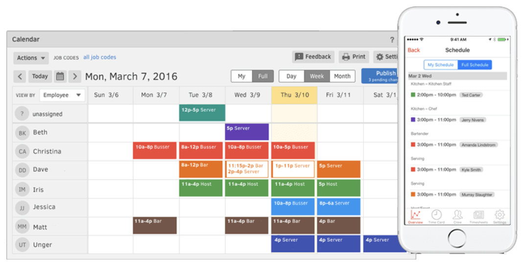Open Dave's 8a-12p Bar shift

click(201, 169)
